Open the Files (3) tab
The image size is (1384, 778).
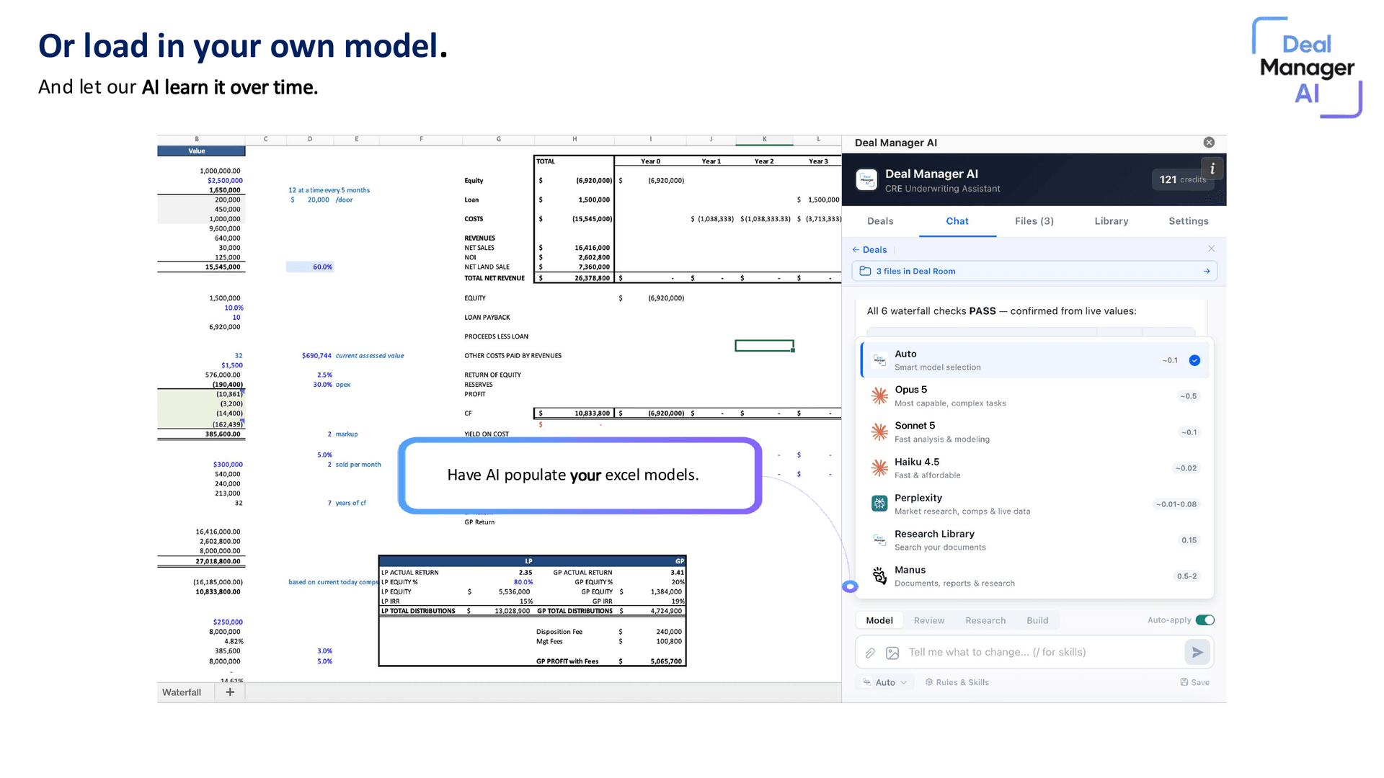click(1034, 221)
